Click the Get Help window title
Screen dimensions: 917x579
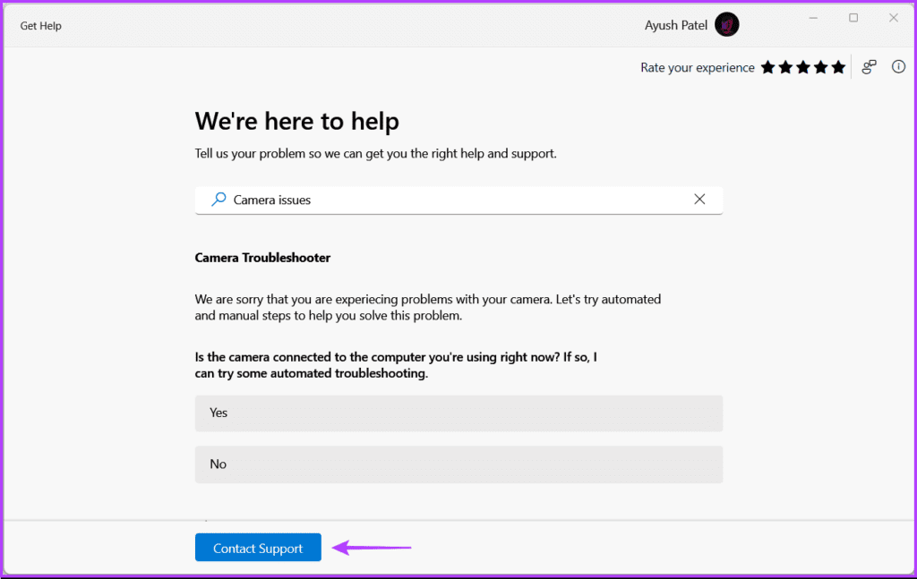pos(41,26)
